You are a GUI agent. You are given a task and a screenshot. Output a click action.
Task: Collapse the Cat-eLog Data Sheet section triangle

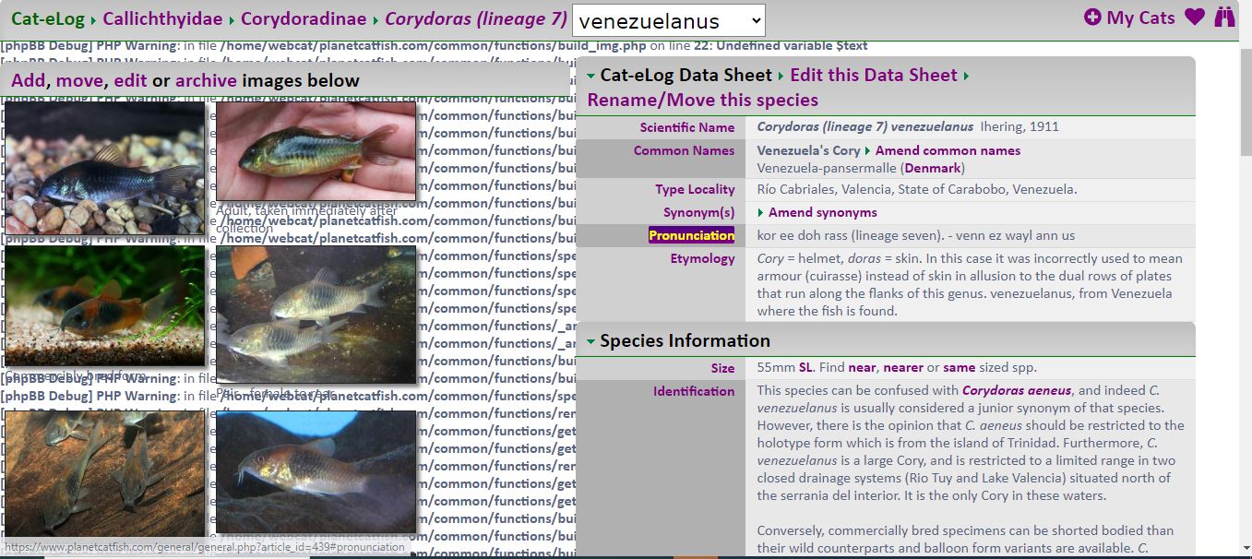(591, 76)
